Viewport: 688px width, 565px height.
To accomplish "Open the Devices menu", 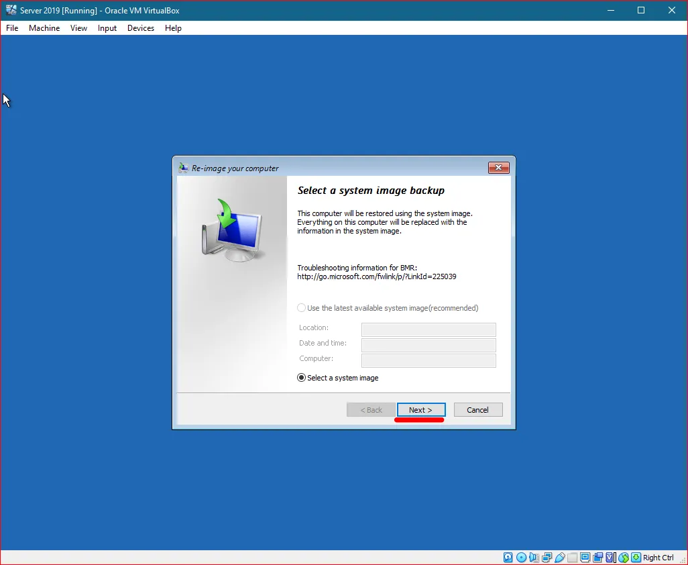I will pos(140,28).
